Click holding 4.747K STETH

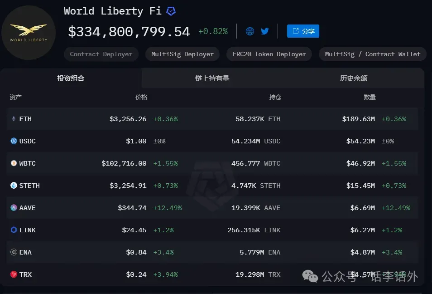click(256, 186)
